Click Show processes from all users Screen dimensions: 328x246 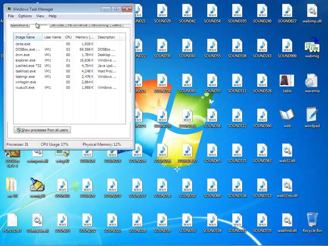click(x=42, y=130)
